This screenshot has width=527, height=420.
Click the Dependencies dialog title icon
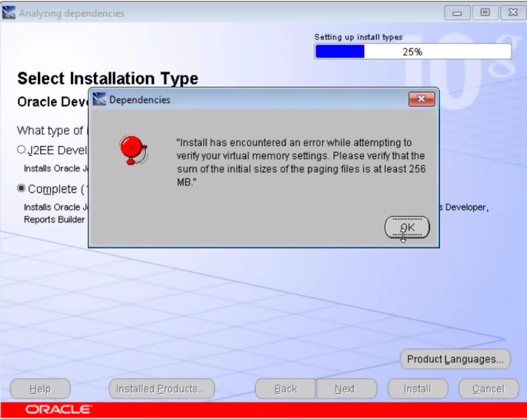pos(99,99)
